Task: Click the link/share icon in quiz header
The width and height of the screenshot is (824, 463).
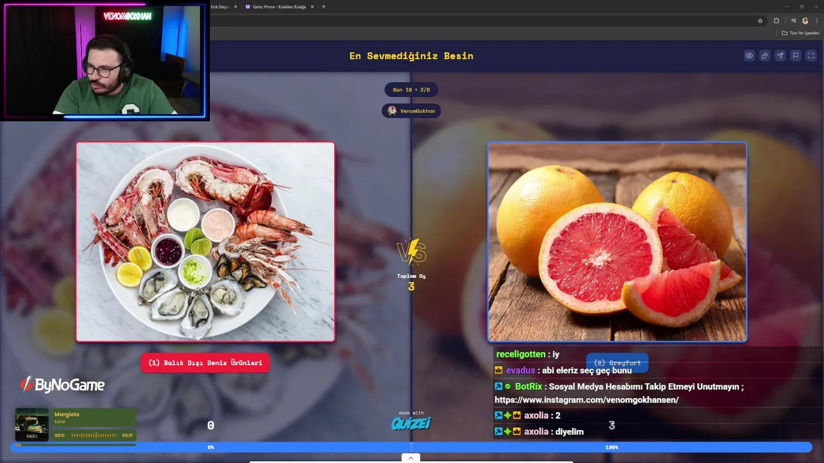Action: tap(765, 56)
